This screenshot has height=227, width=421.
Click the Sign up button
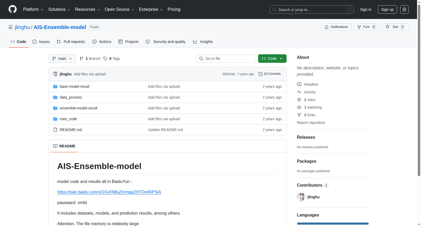tap(387, 9)
